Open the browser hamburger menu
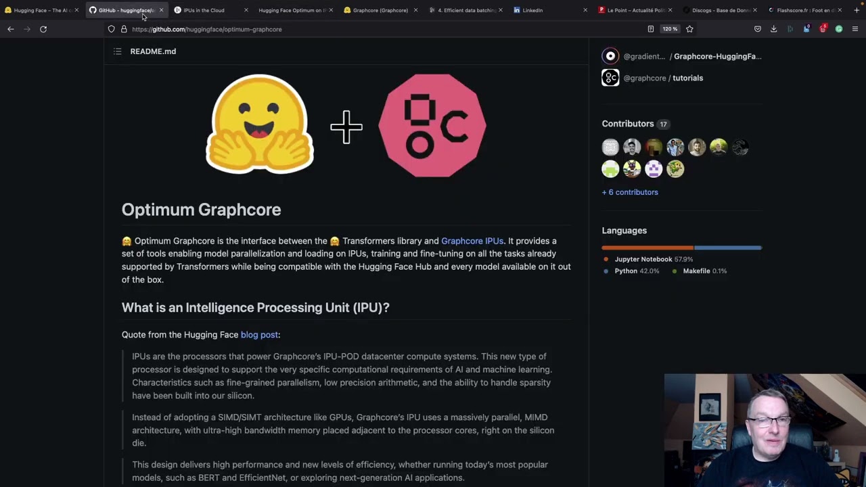The height and width of the screenshot is (487, 866). (x=855, y=29)
